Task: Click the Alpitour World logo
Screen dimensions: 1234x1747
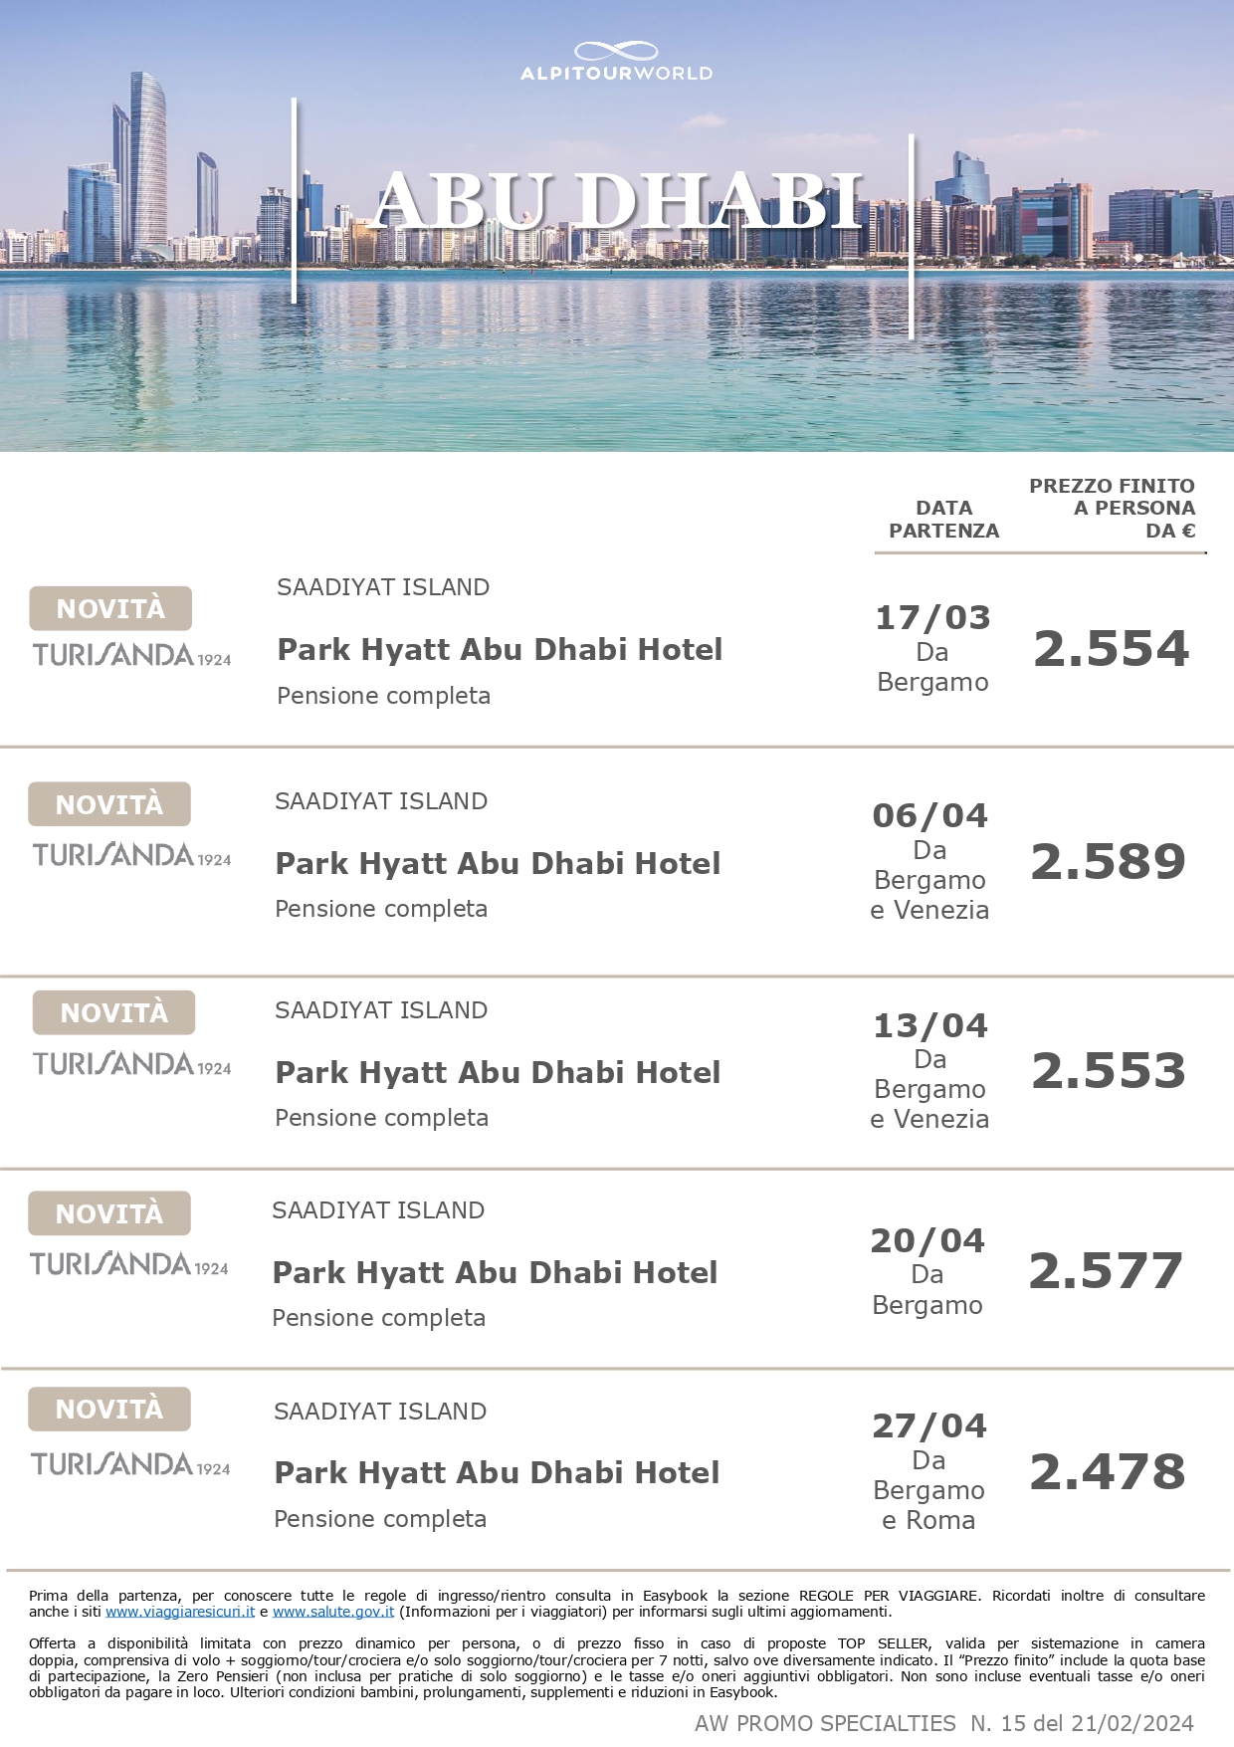Action: pos(616,62)
